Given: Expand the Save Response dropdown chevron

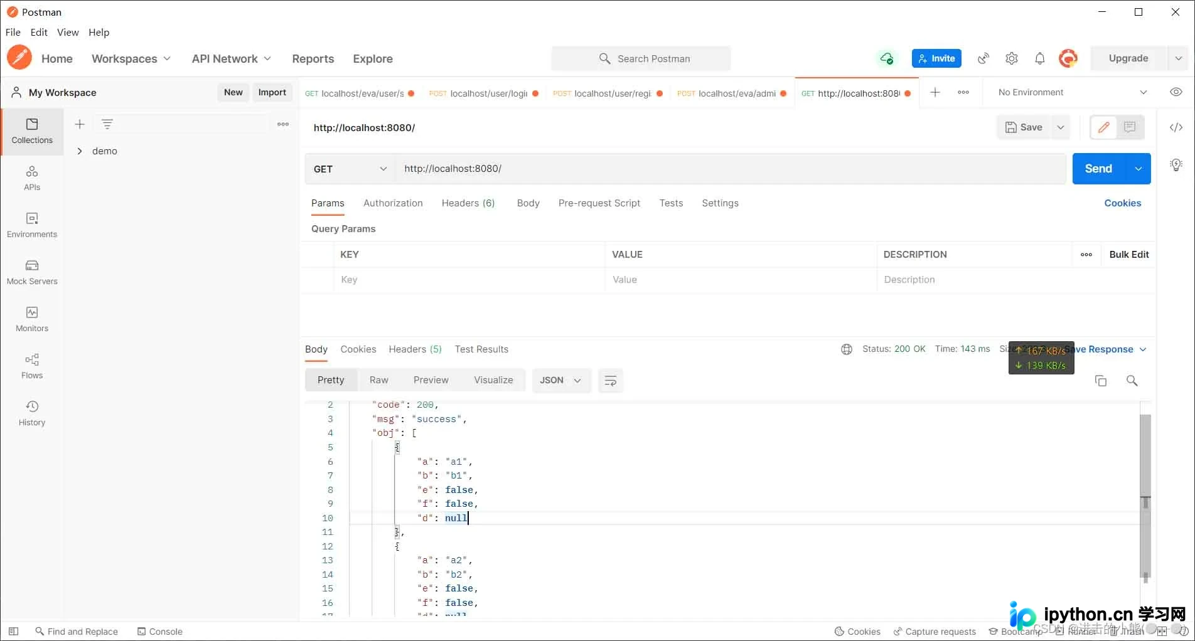Looking at the screenshot, I should (x=1143, y=349).
